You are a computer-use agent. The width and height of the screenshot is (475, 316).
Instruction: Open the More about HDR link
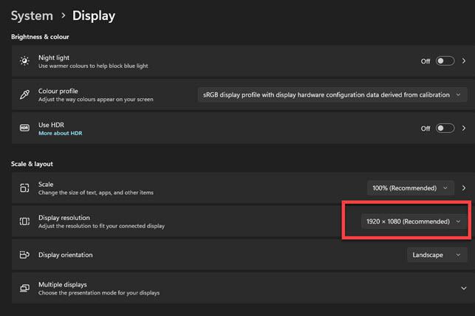pos(60,133)
